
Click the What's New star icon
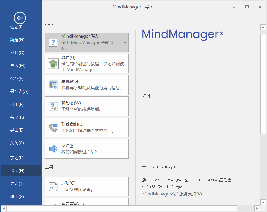[53, 106]
